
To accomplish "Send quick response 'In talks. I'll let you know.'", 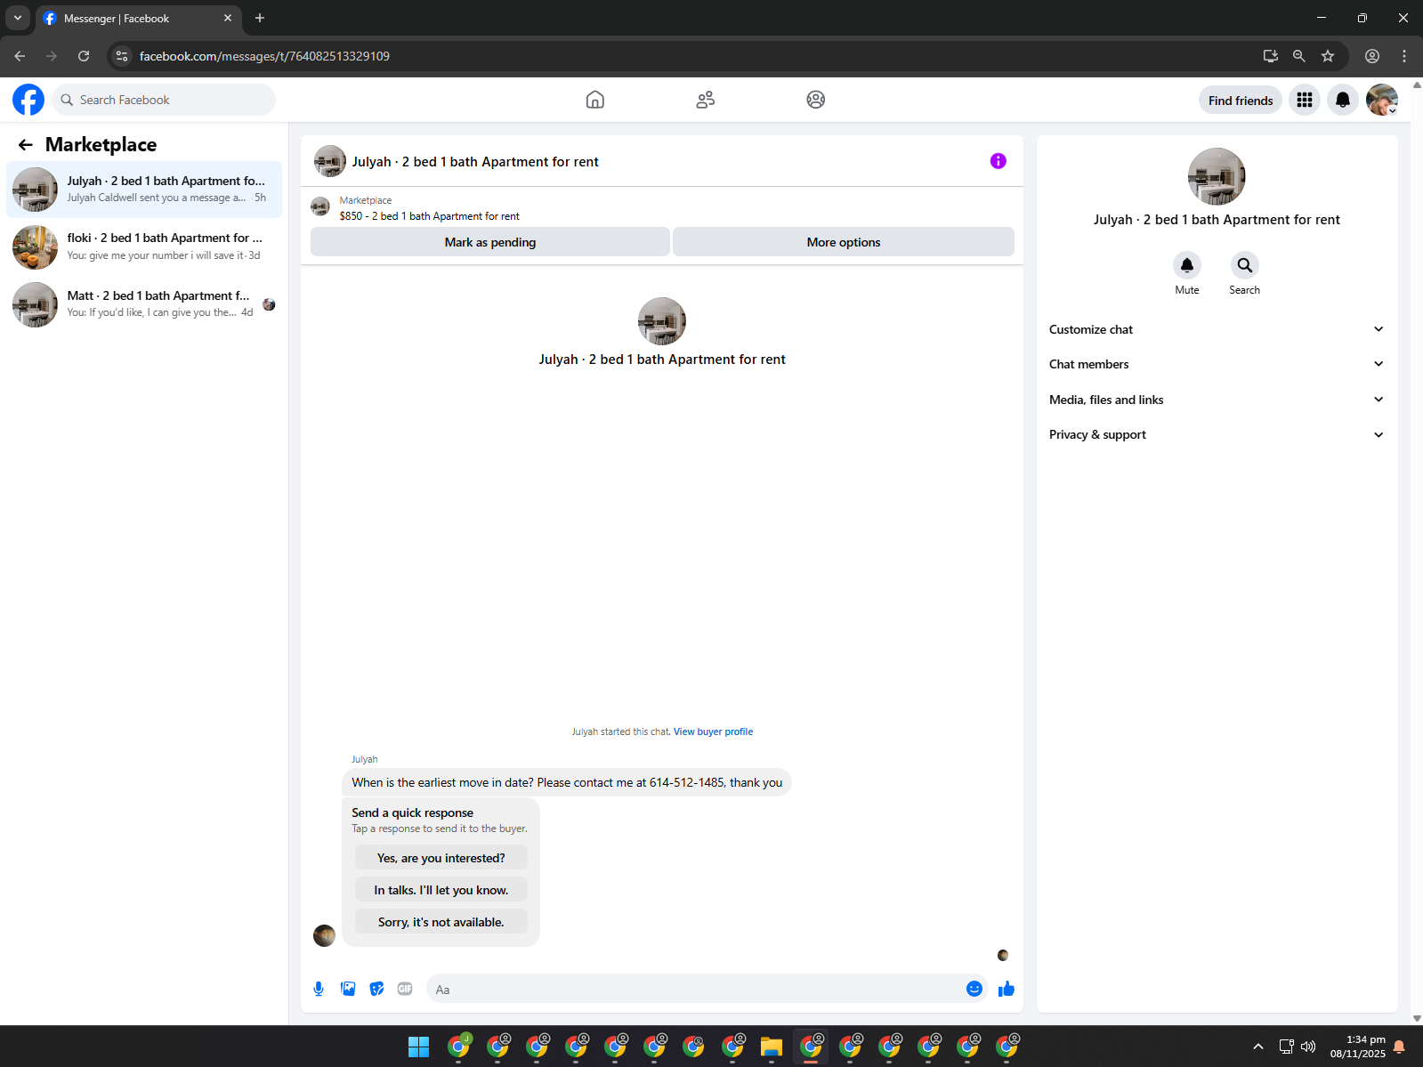I will pos(441,890).
